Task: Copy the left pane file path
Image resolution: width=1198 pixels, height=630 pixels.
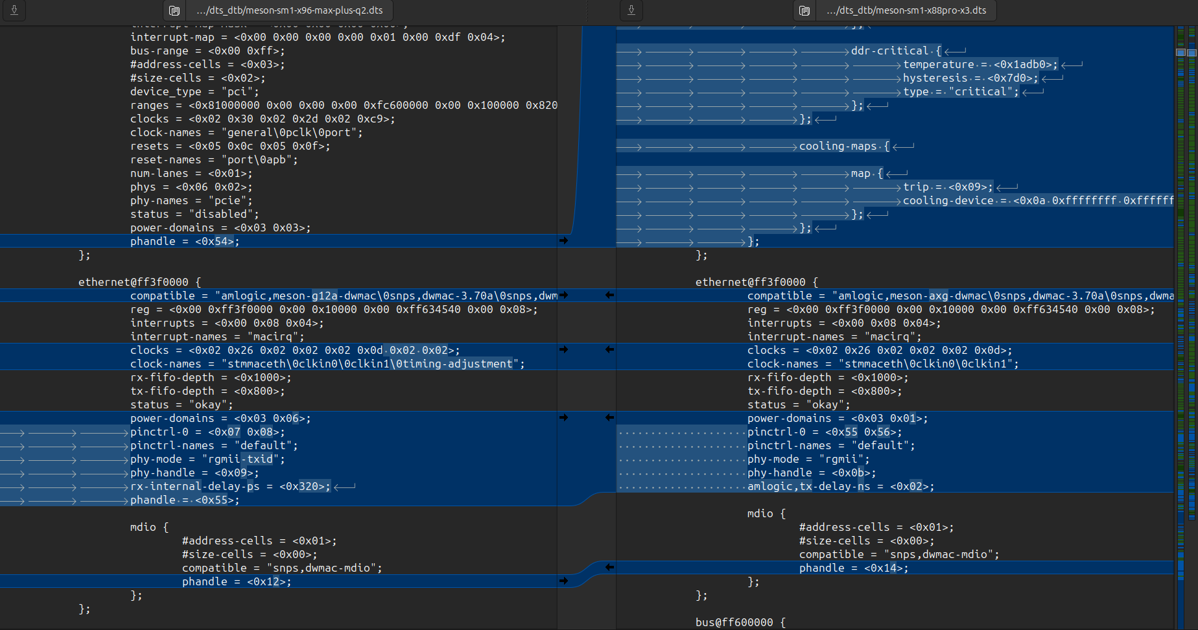Action: click(x=174, y=10)
